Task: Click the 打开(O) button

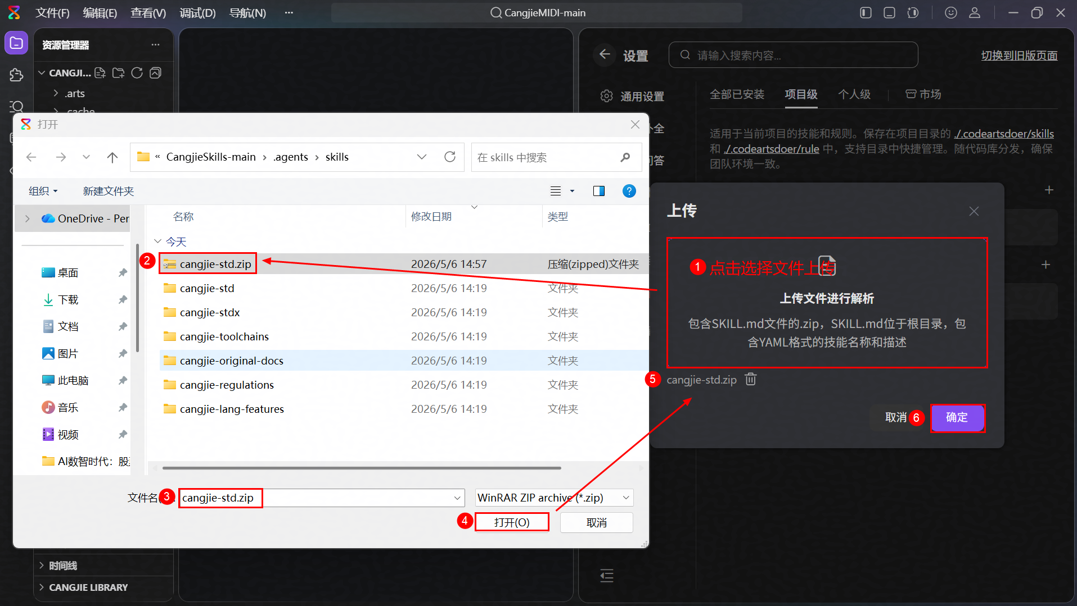Action: (512, 522)
